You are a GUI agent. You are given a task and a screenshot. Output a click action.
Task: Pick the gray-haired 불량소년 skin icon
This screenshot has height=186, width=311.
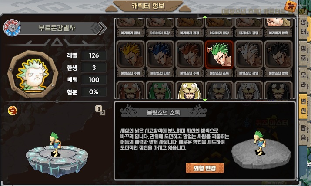coord(249,55)
